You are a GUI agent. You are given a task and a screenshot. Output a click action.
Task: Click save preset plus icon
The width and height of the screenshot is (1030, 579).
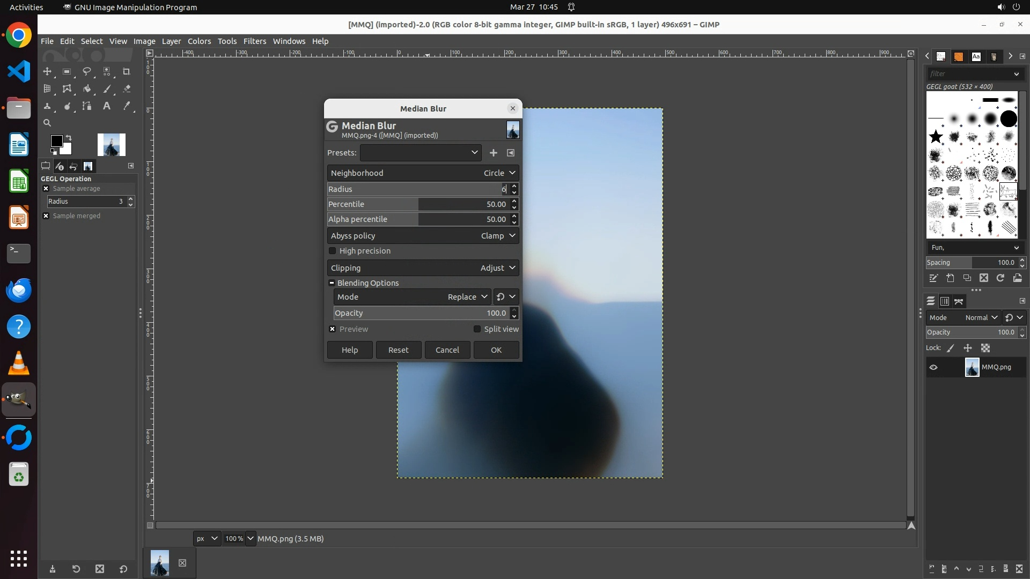pos(494,153)
